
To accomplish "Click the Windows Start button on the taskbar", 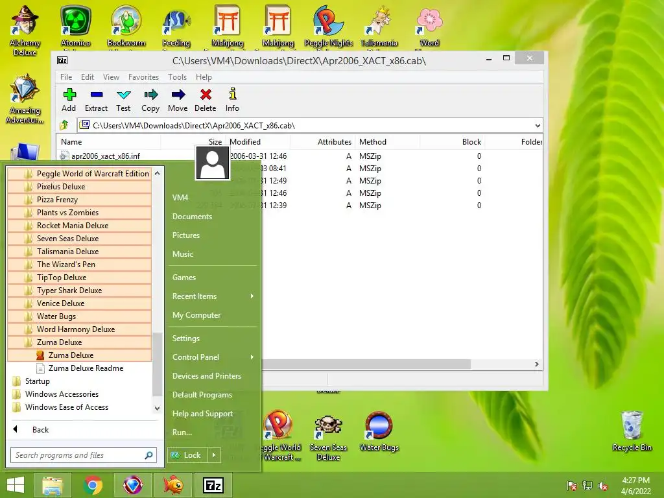I will [16, 485].
